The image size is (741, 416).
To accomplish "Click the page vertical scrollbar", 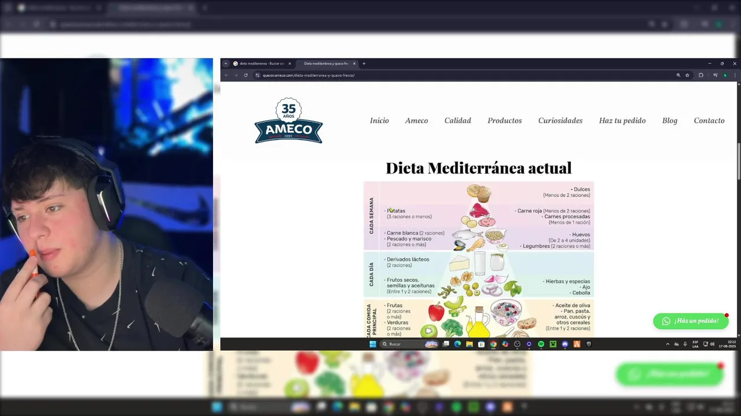I will pyautogui.click(x=739, y=162).
